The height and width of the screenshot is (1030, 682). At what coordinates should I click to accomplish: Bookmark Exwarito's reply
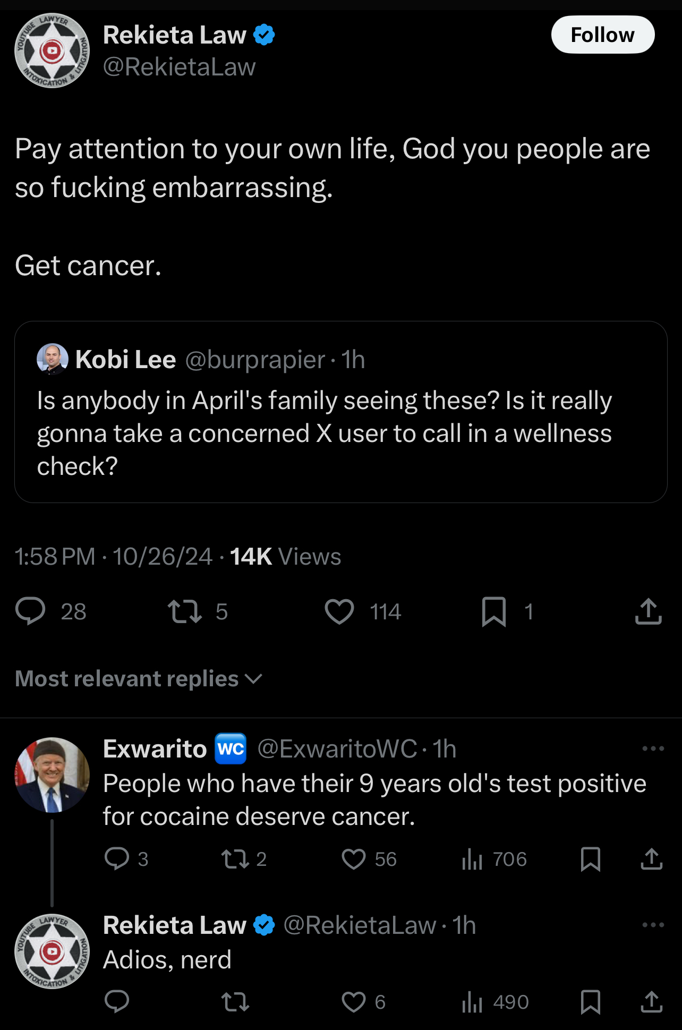coord(591,859)
